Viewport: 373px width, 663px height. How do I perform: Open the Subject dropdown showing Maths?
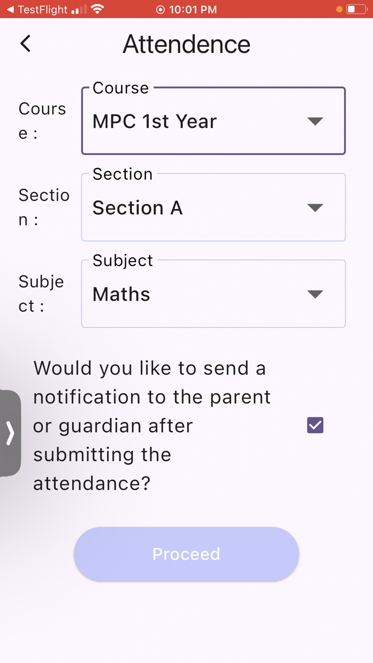click(213, 294)
